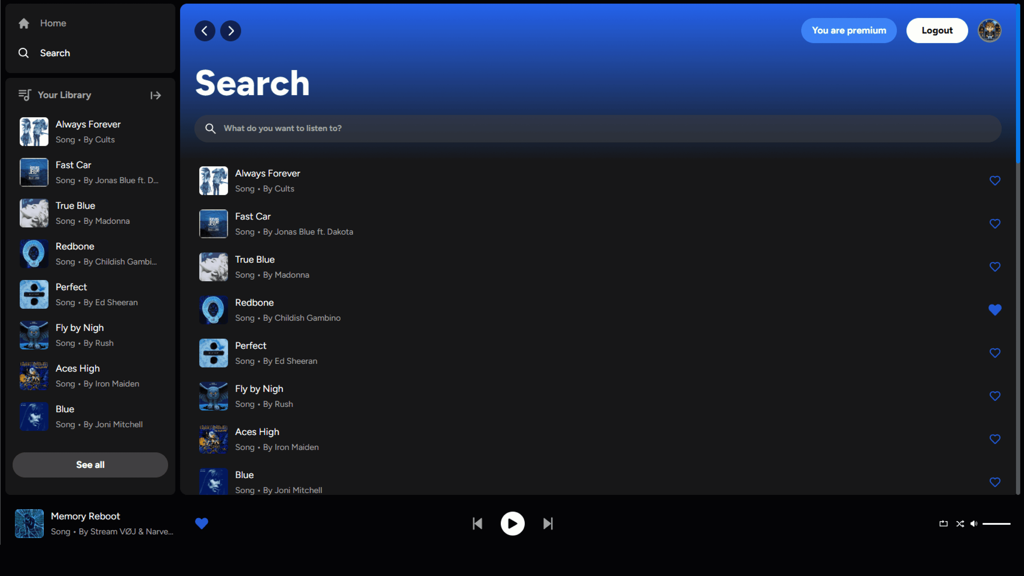The height and width of the screenshot is (576, 1024).
Task: Open Always Forever album art in library
Action: (34, 131)
